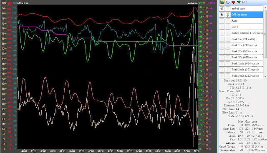Enable link box beside Peak 5min
Viewport: 267px width, 153px height.
tap(228, 75)
